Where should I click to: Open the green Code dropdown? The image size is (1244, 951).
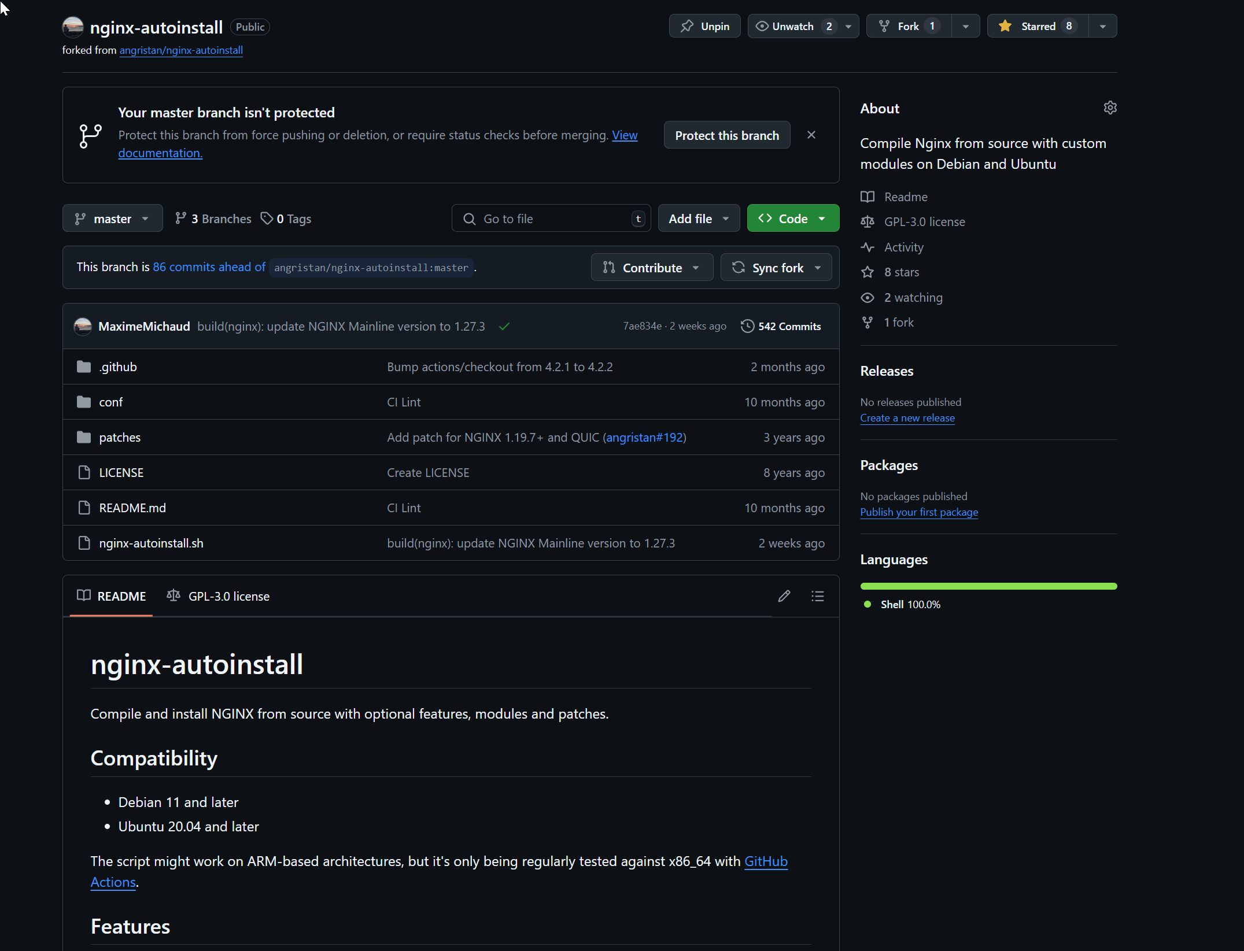coord(792,219)
